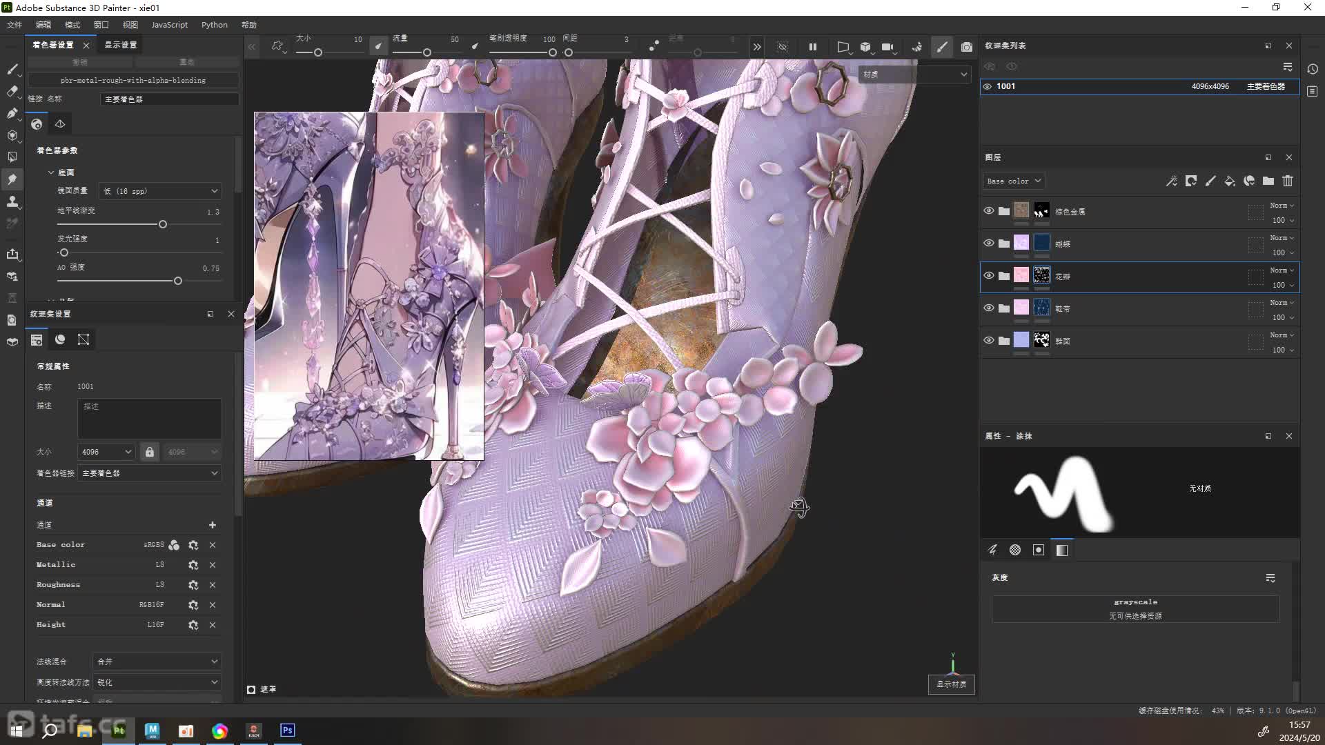Delete layer with trash icon
1325x745 pixels.
point(1288,181)
